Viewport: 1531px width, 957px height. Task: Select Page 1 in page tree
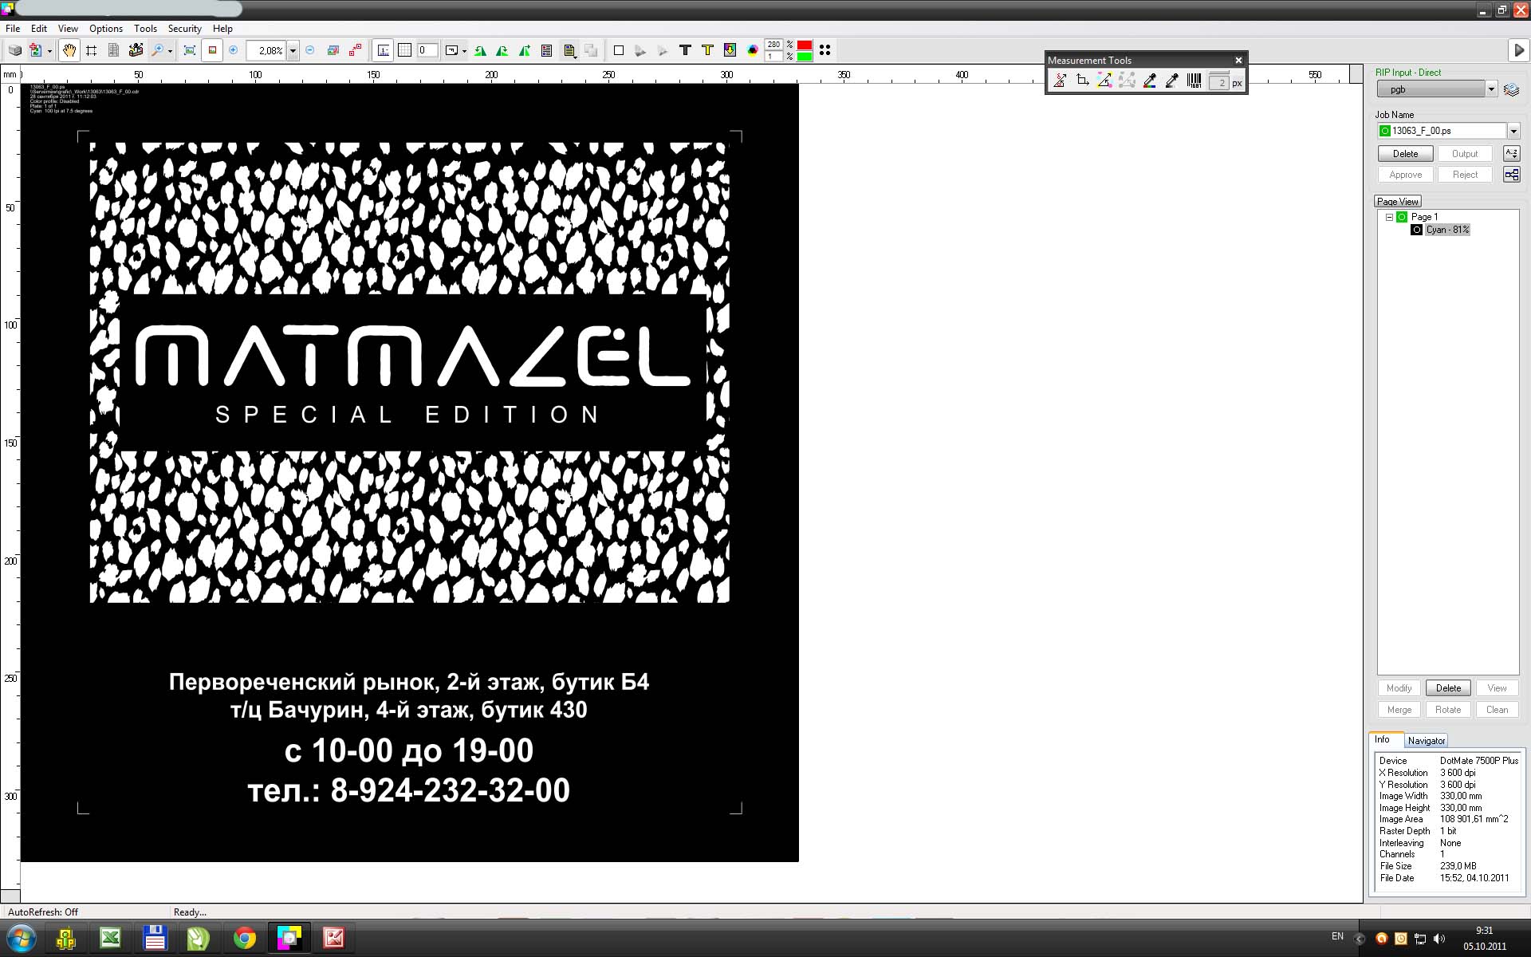1424,217
